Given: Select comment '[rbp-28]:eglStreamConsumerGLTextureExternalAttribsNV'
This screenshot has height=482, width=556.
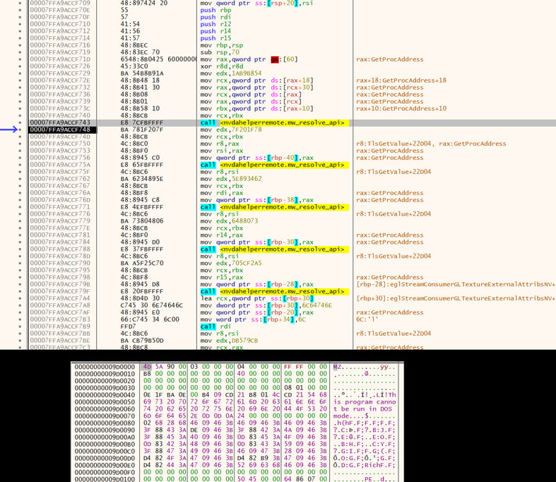Looking at the screenshot, I should click(x=456, y=284).
